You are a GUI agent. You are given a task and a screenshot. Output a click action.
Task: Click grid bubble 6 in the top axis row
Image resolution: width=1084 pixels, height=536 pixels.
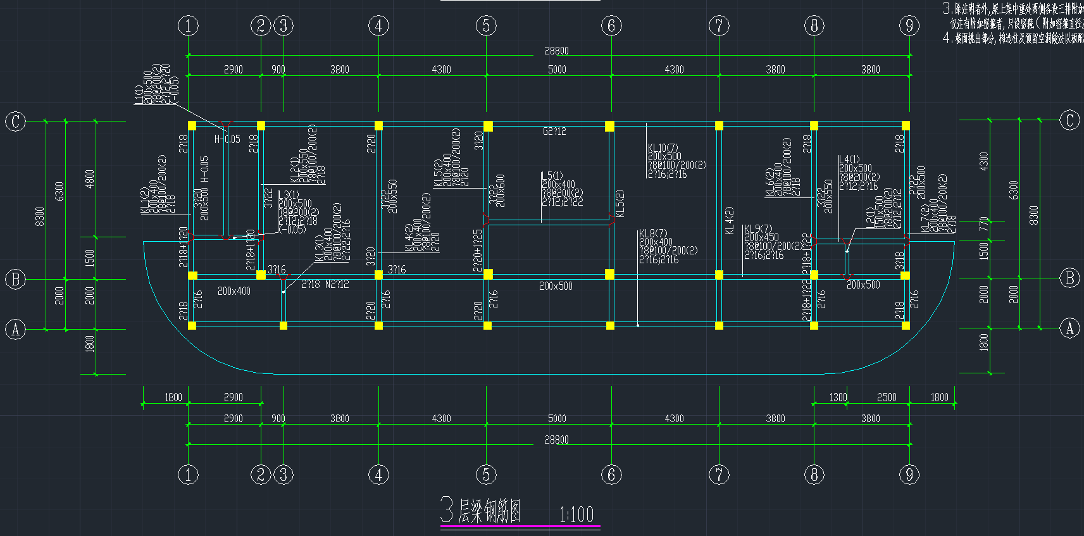tap(611, 26)
